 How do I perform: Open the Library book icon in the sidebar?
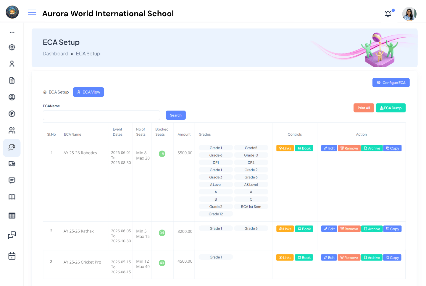point(12,197)
